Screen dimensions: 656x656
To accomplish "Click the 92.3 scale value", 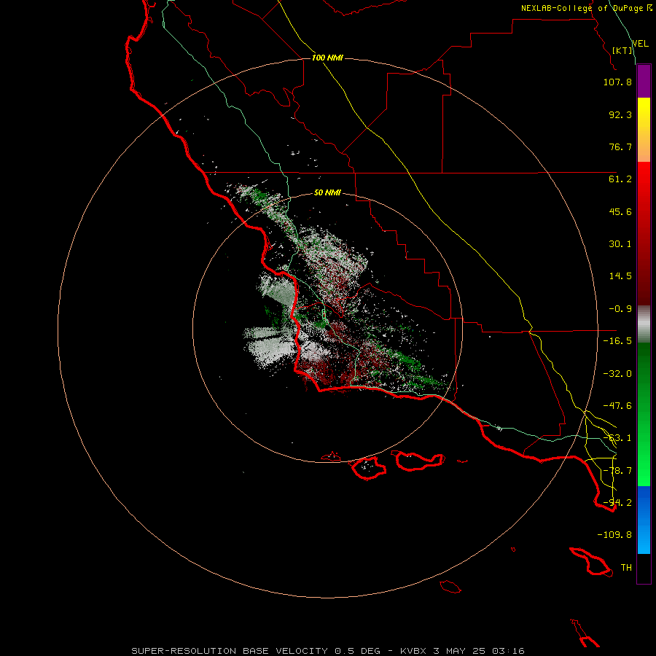I will (x=620, y=114).
